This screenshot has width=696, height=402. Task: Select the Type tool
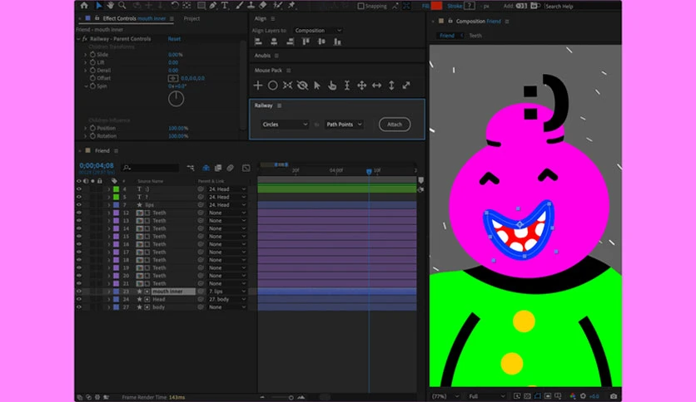(x=225, y=6)
